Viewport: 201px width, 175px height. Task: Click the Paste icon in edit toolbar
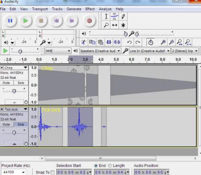click(101, 42)
